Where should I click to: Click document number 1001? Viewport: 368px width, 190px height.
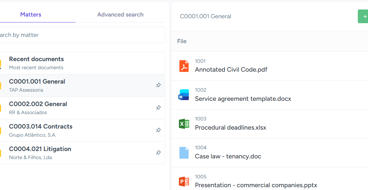[x=200, y=61]
